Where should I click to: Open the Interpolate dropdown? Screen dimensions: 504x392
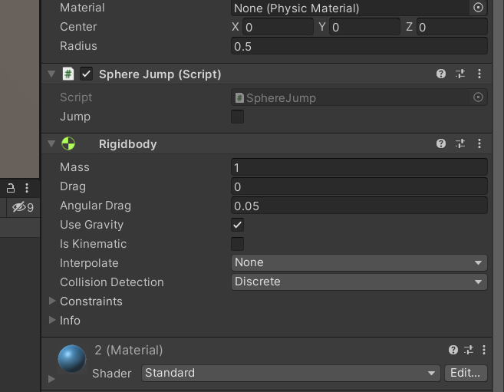tap(359, 263)
